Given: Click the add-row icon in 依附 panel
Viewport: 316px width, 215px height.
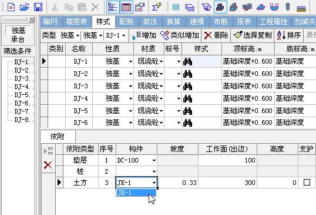Looking at the screenshot, I should click(x=49, y=151).
